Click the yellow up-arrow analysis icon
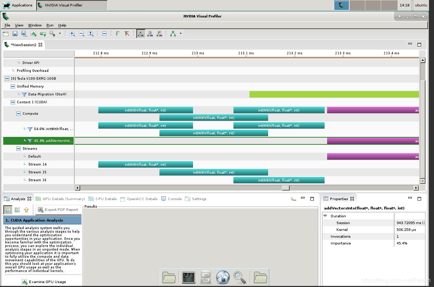Image resolution: width=434 pixels, height=287 pixels. [x=26, y=210]
